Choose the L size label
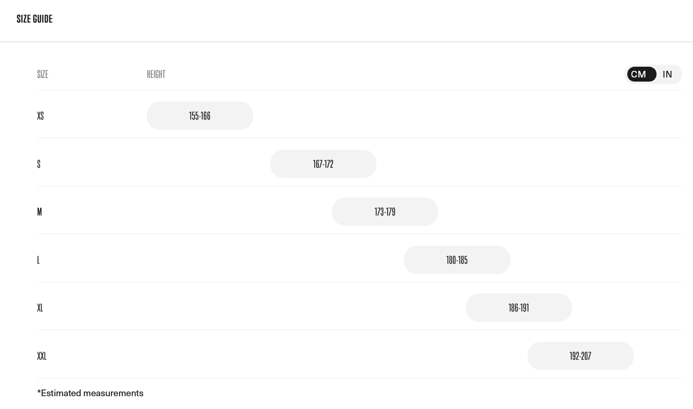This screenshot has height=409, width=693. 38,260
